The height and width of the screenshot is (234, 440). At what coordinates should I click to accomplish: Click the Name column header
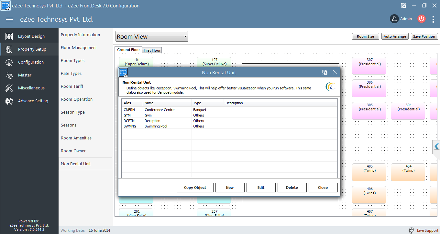167,103
